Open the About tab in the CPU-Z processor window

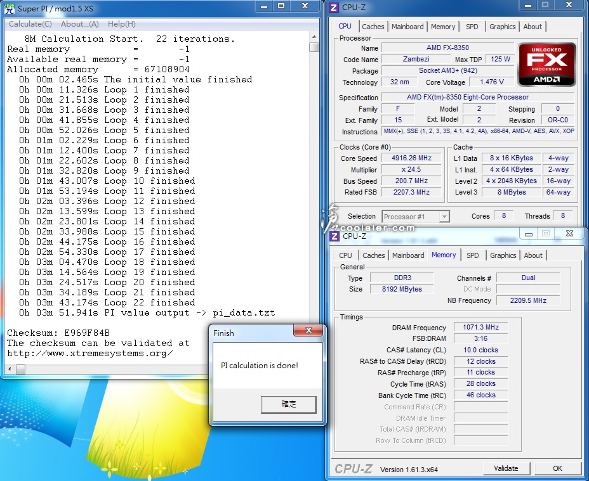point(533,27)
